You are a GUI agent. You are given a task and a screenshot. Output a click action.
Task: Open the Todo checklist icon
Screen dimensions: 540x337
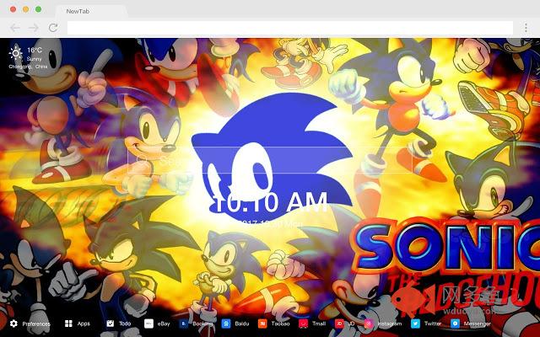(x=111, y=324)
